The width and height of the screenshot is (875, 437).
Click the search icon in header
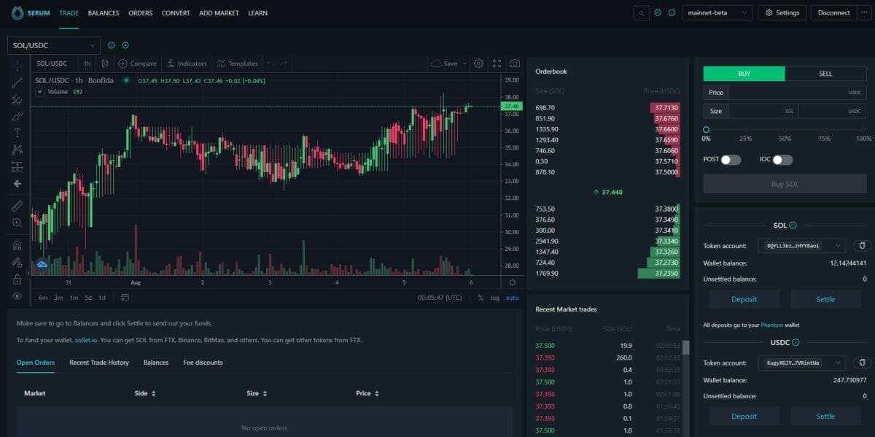point(642,13)
